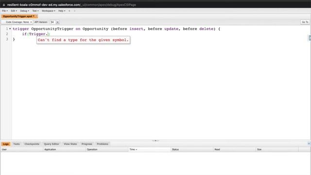Viewport: 311px width, 175px height.
Task: Sort logs by Read column
Action: point(235,149)
